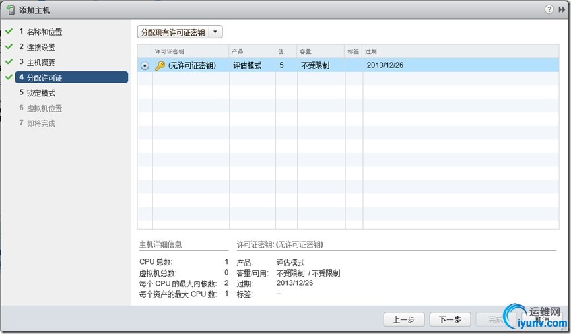Click the CPU 总数 label

156,262
